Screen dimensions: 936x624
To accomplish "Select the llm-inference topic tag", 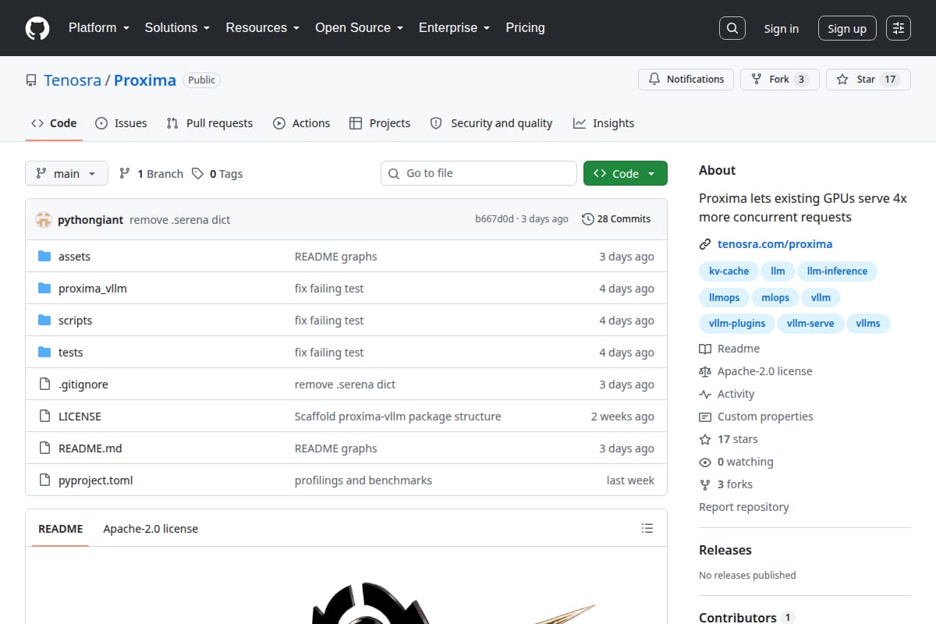I will (x=837, y=271).
